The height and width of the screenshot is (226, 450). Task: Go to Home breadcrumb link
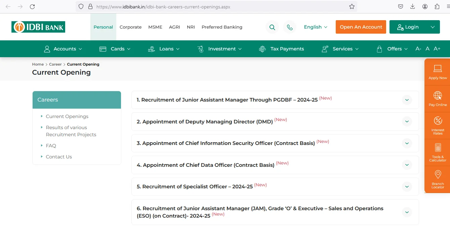click(38, 64)
